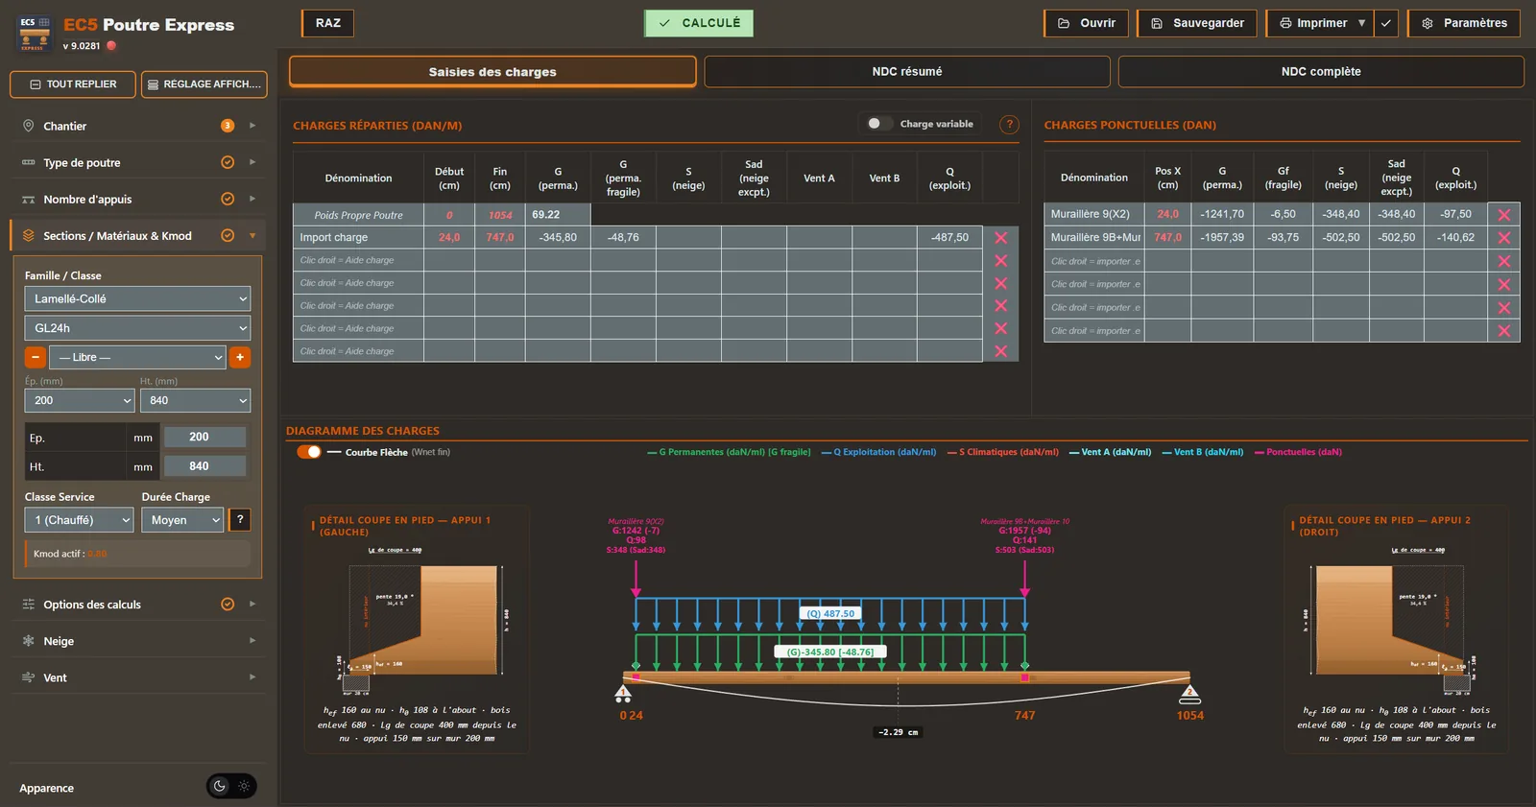
Task: Expand the Neige section arrow
Action: click(252, 640)
